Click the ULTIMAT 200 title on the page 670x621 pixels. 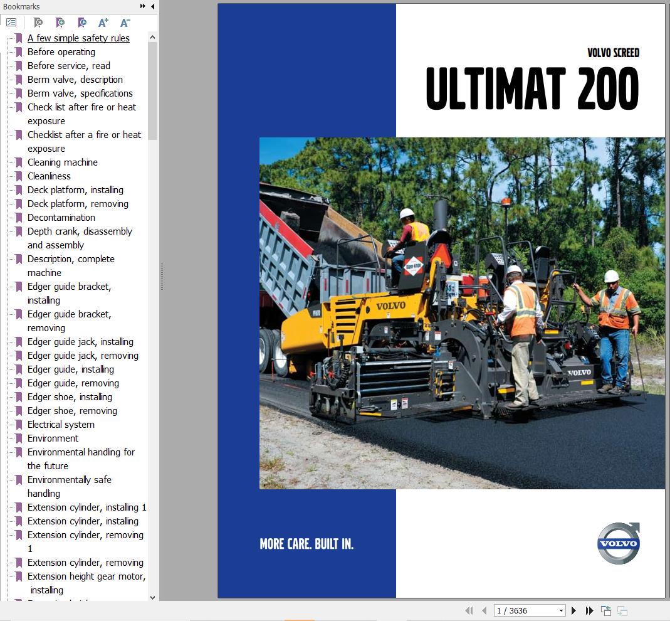tap(532, 88)
